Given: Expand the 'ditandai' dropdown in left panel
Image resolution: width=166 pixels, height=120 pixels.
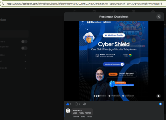Looking at the screenshot, I should 26,68.
